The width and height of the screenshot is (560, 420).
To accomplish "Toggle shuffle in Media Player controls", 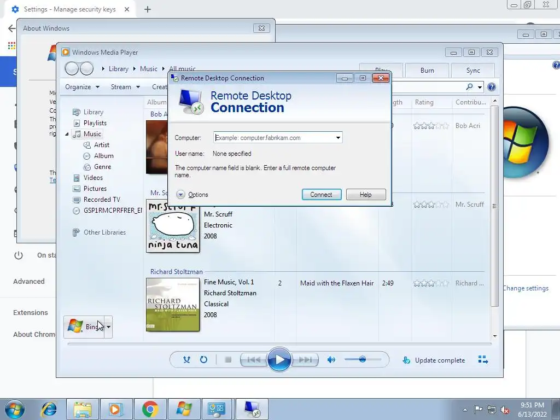I will click(x=186, y=360).
